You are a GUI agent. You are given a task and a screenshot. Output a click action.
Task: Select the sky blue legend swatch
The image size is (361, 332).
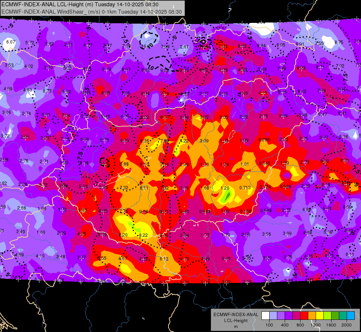point(351,316)
